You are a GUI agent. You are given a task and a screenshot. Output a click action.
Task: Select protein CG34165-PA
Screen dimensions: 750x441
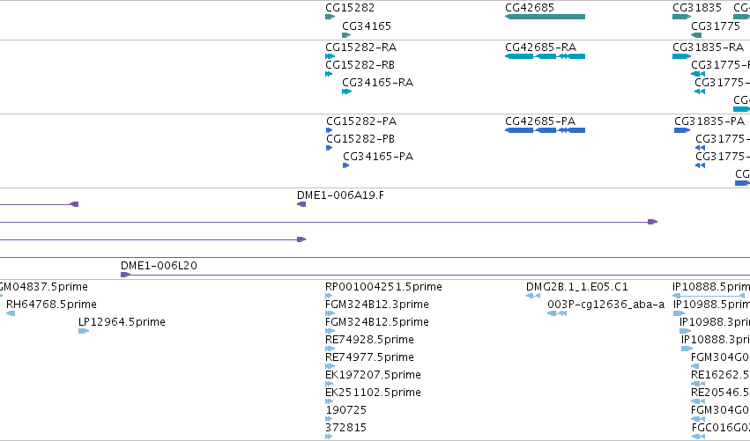pyautogui.click(x=378, y=157)
